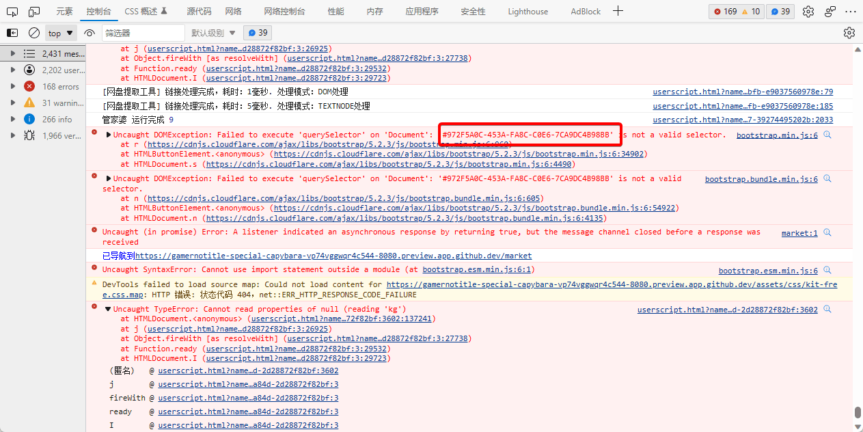Open the more options ellipsis menu

(x=850, y=12)
